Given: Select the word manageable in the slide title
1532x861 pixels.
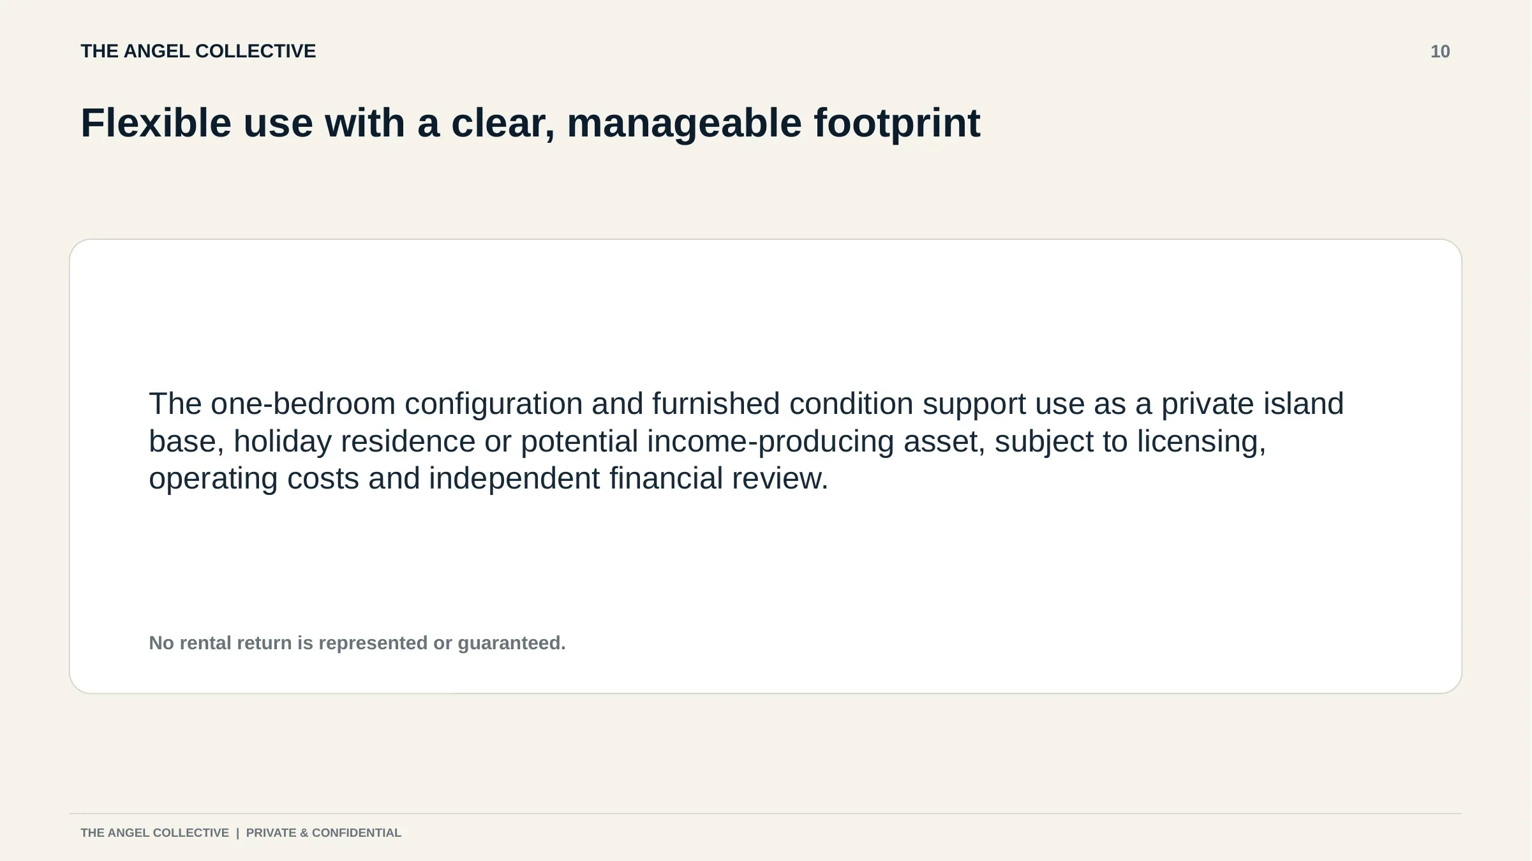Looking at the screenshot, I should 684,122.
